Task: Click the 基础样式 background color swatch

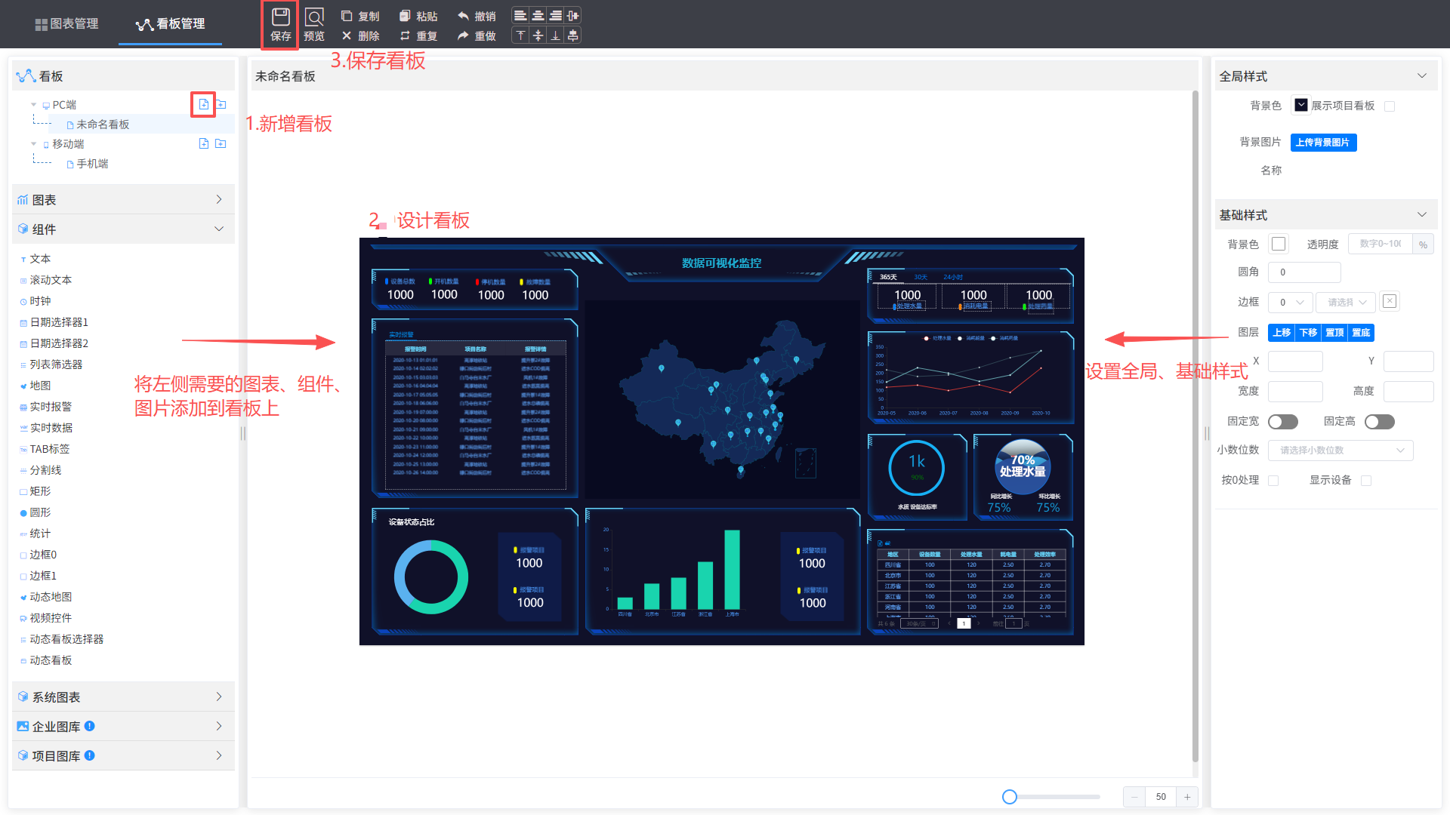Action: [x=1279, y=244]
